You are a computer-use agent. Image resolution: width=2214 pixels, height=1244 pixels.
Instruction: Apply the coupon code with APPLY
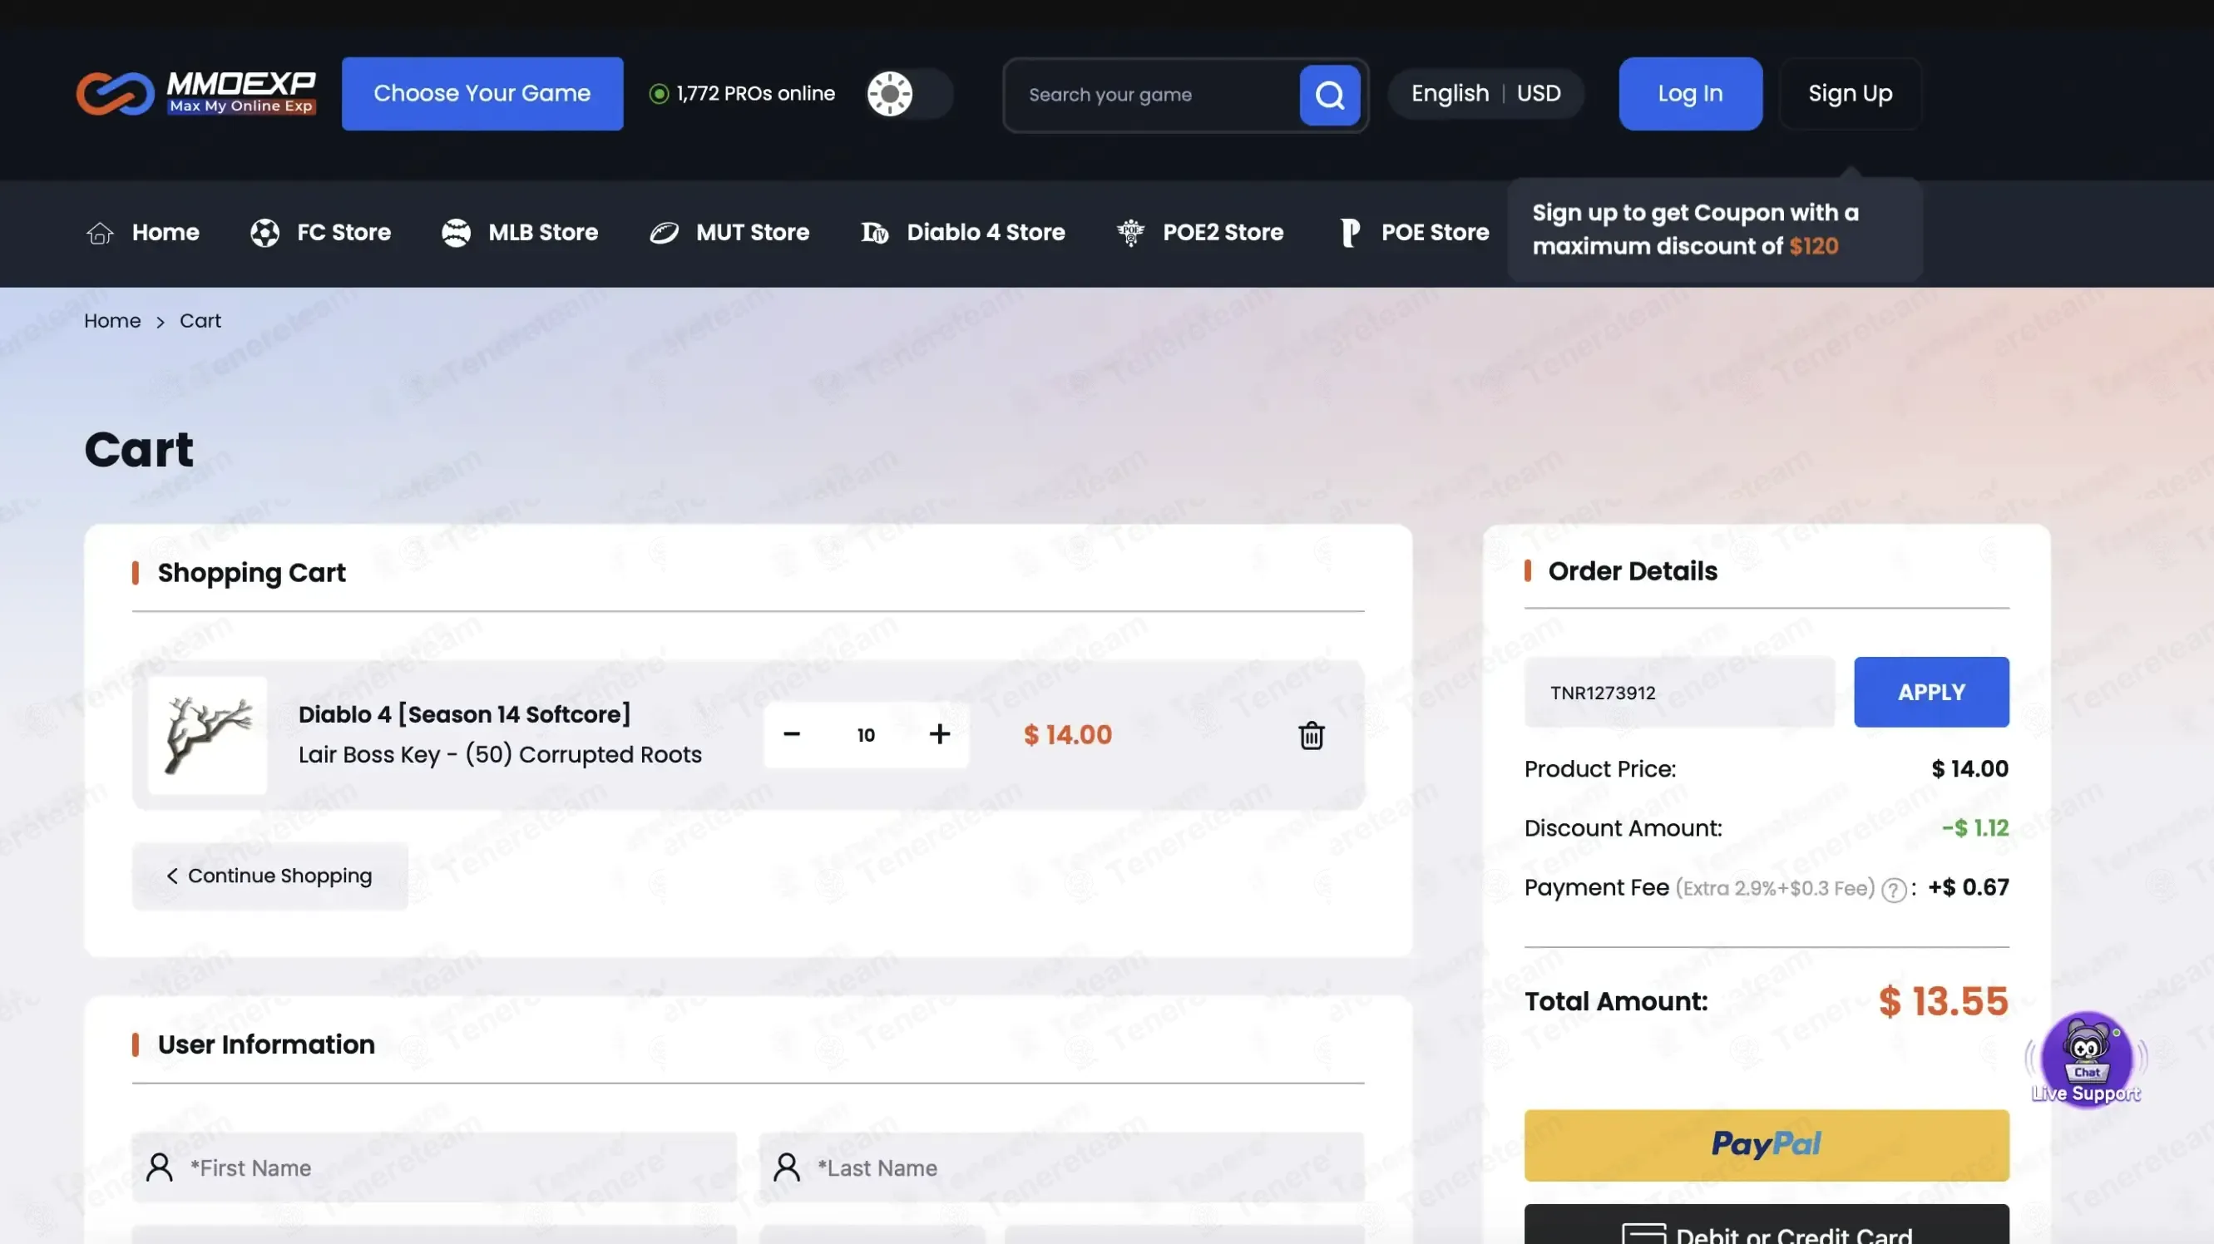1930,692
